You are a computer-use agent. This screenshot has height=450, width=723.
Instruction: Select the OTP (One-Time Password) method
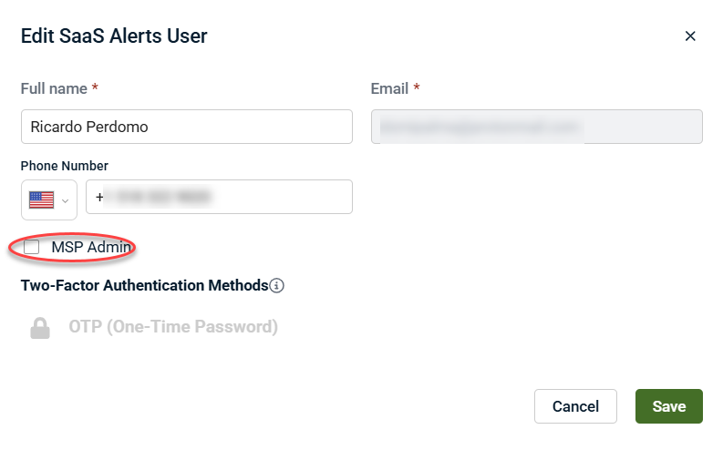[173, 327]
